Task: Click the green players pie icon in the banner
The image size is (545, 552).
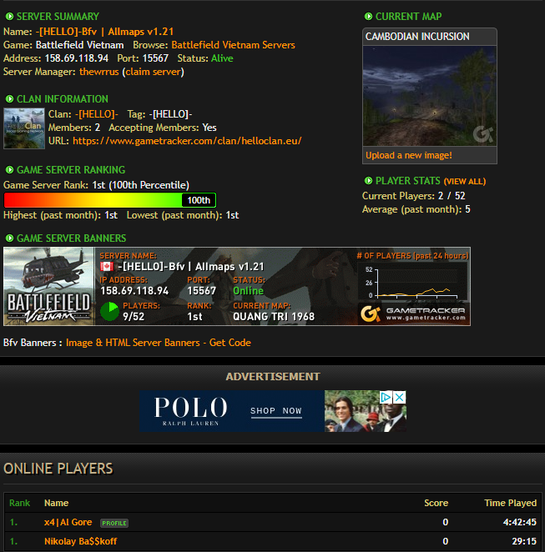Action: 109,311
